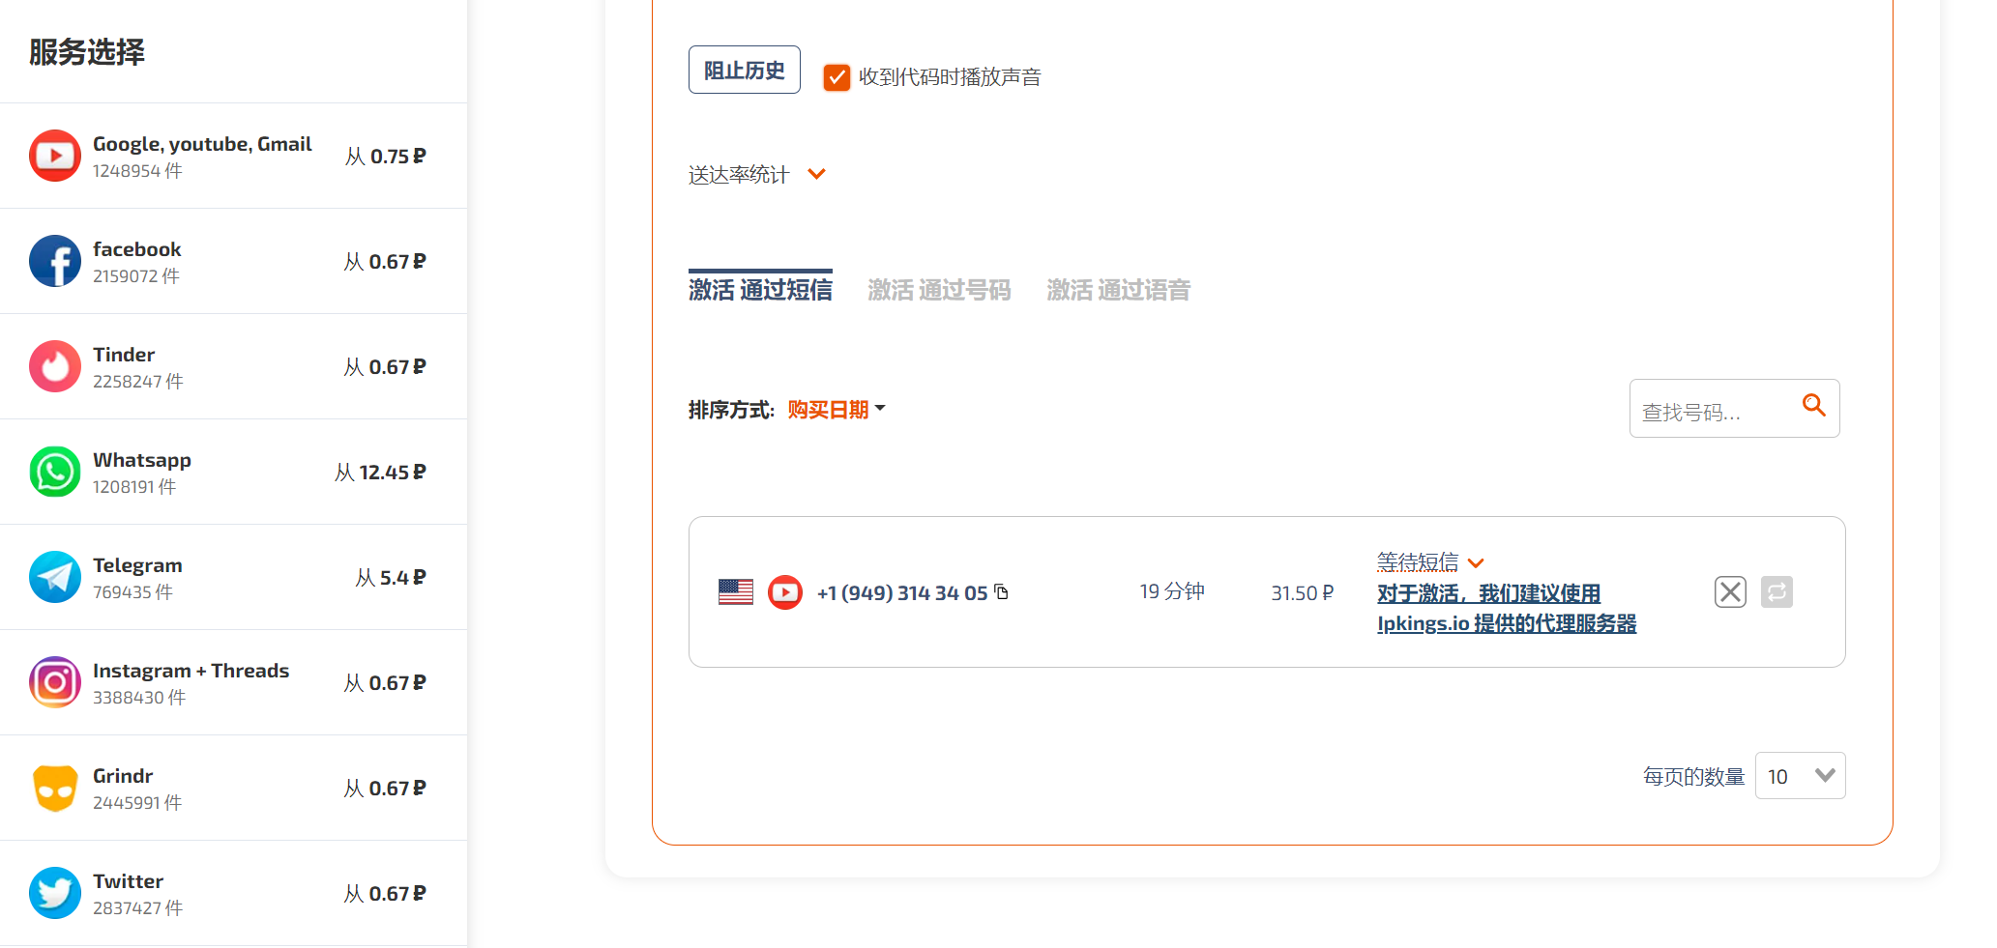Screen dimensions: 1997x948
Task: Select the Whatsapp service icon
Action: point(55,472)
